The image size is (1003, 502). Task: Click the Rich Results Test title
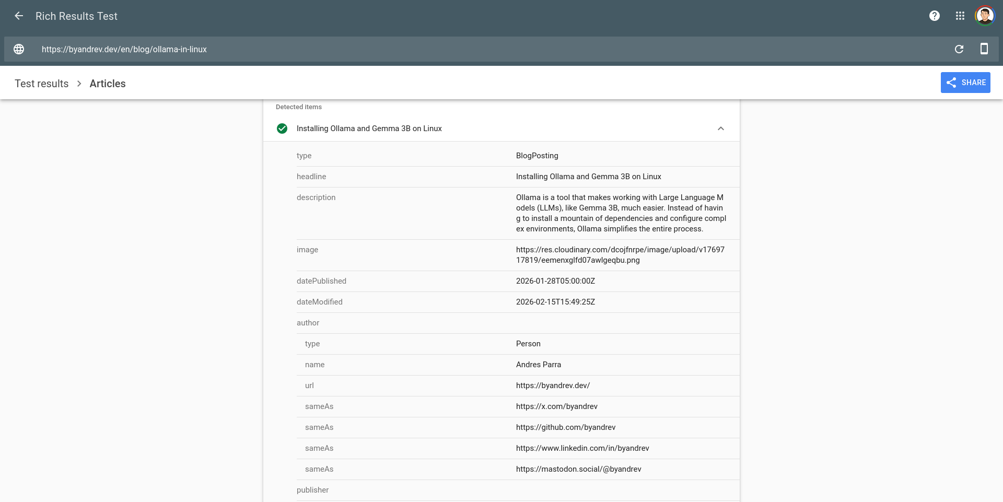pyautogui.click(x=76, y=16)
